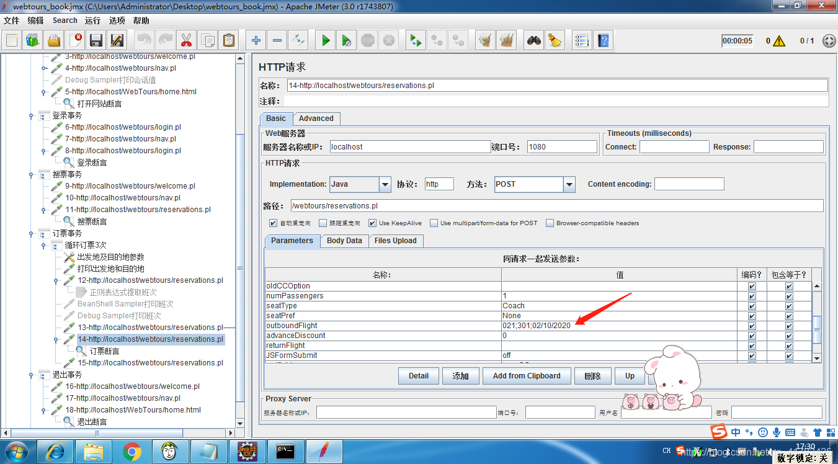Image resolution: width=838 pixels, height=464 pixels.
Task: Click the remote Start All icon
Action: [x=415, y=41]
